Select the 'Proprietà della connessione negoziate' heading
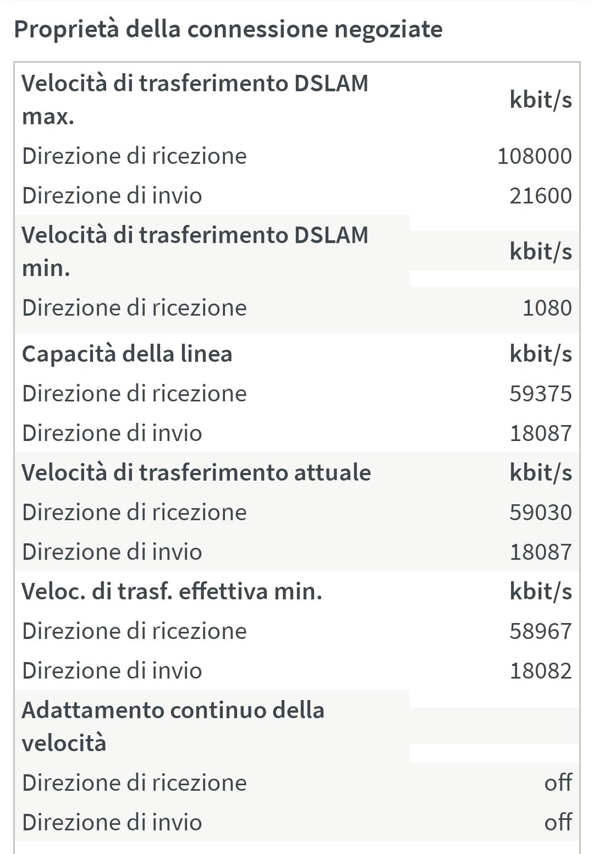This screenshot has width=594, height=854. pos(228,30)
